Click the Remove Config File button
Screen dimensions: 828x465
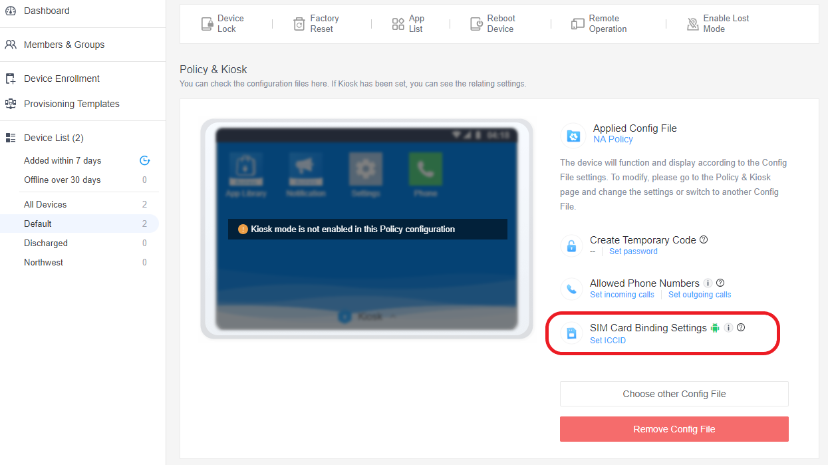(x=674, y=429)
